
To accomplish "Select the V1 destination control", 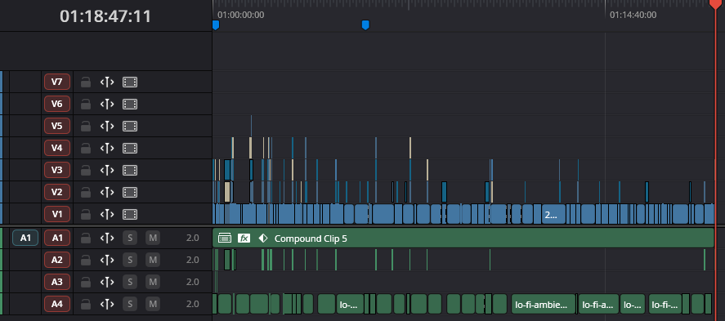I will tap(57, 214).
